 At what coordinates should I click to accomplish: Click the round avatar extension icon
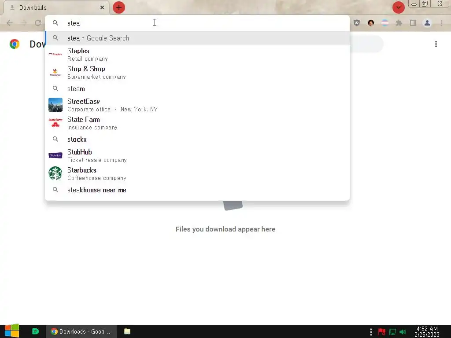pyautogui.click(x=371, y=23)
